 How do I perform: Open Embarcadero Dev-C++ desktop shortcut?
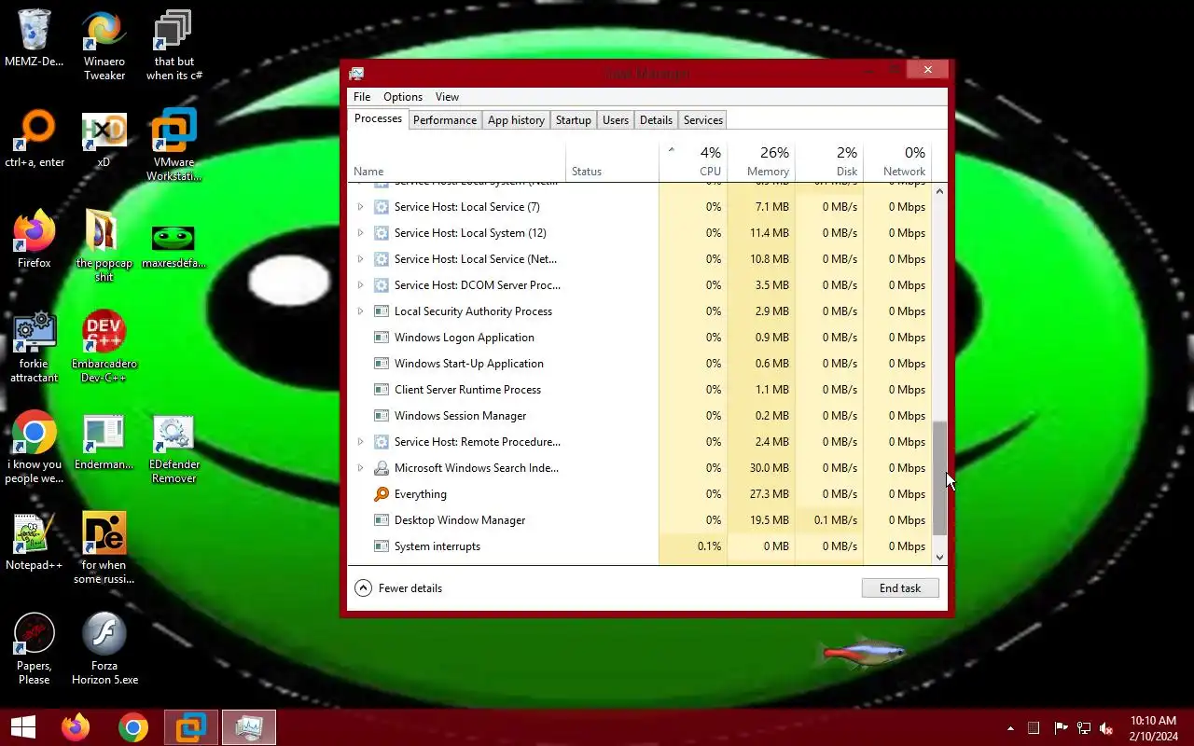104,347
